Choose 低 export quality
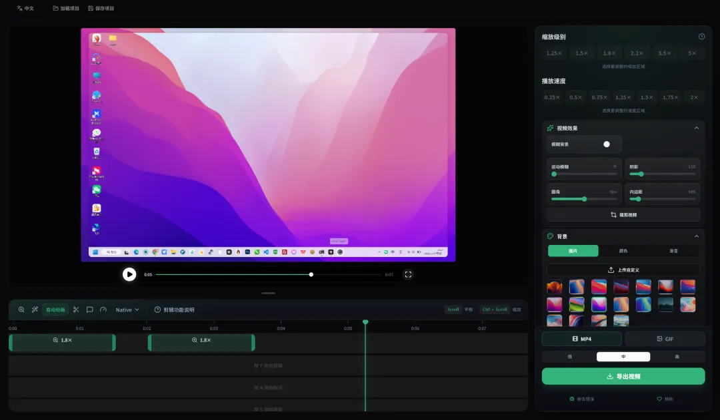This screenshot has width=720, height=420. 569,357
